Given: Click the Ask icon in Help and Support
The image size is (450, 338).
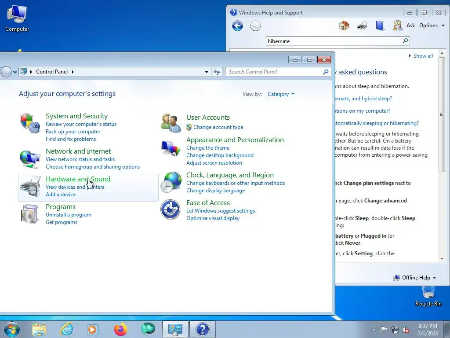Looking at the screenshot, I should [x=398, y=26].
